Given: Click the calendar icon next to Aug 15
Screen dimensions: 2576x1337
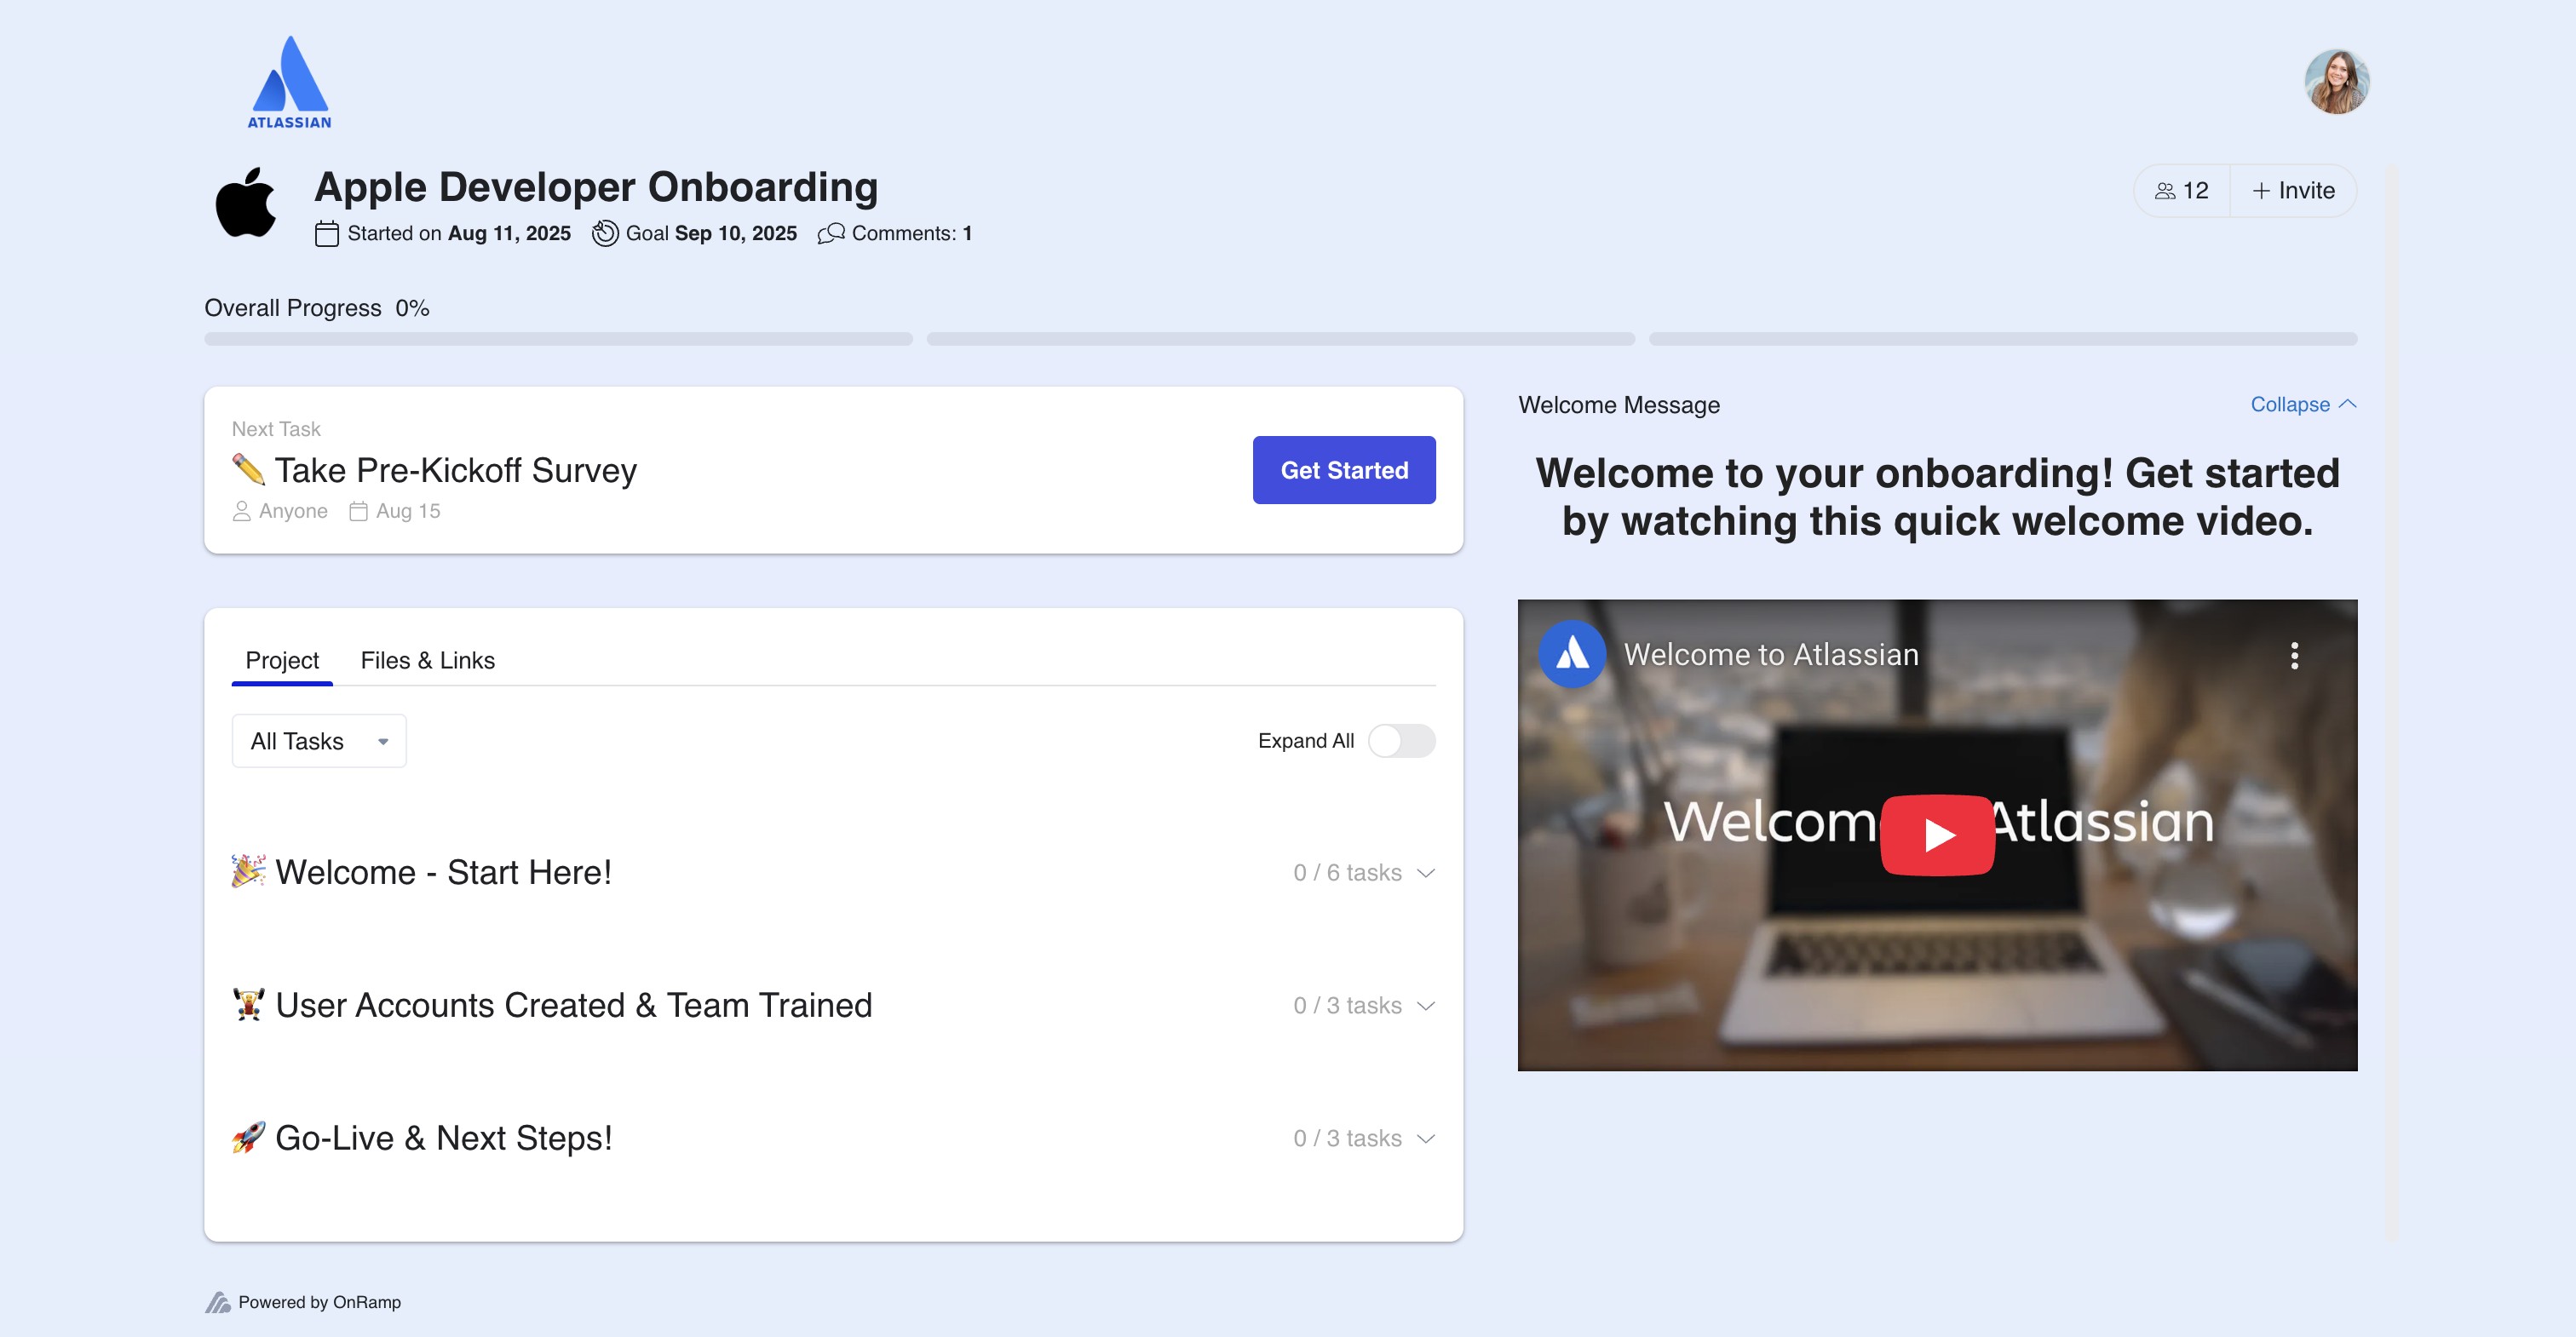Looking at the screenshot, I should (358, 511).
